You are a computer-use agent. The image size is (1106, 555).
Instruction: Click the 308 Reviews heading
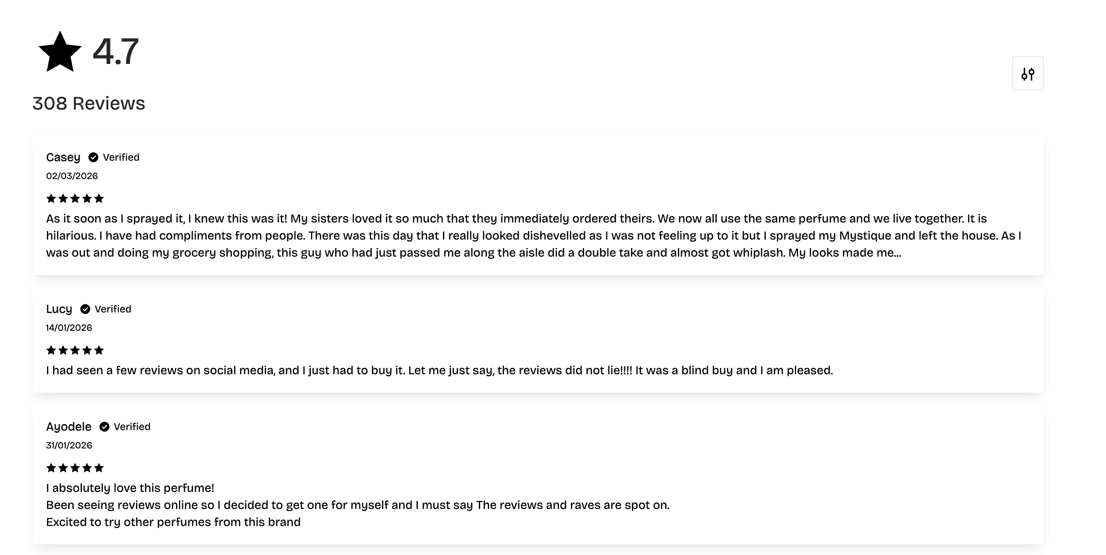(89, 104)
